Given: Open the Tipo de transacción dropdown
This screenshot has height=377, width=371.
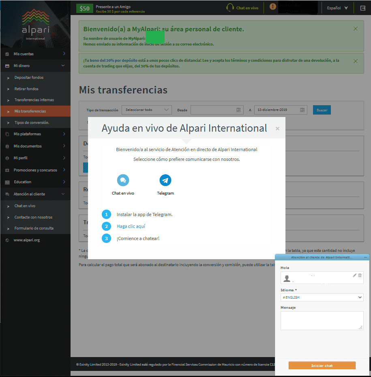Looking at the screenshot, I should pos(147,110).
